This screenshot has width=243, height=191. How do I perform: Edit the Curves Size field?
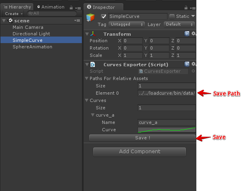point(167,108)
